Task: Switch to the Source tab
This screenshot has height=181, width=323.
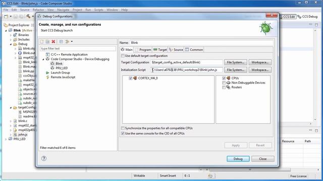Action: (176, 50)
